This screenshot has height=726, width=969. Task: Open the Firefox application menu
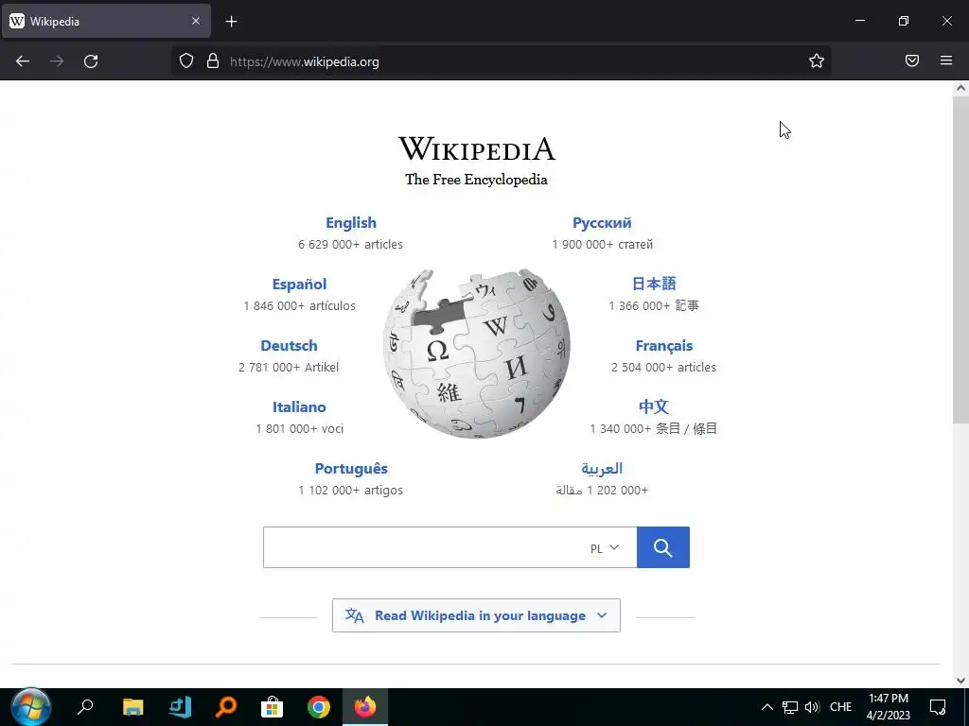point(946,60)
